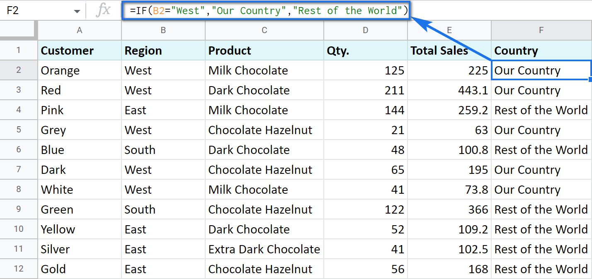Image resolution: width=592 pixels, height=279 pixels.
Task: Click Product cell in Yellow row
Action: click(264, 229)
